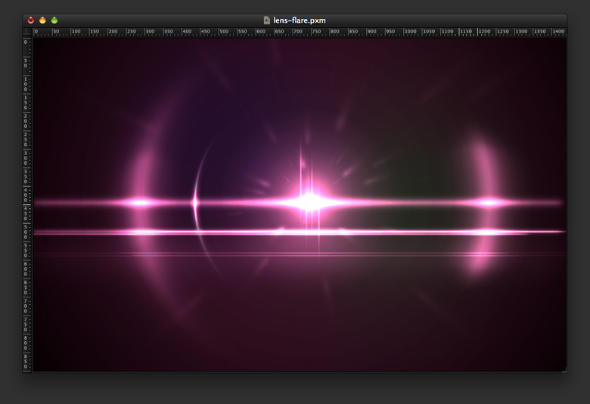Click the 1200 mark on horizontal ruler

pyautogui.click(x=484, y=32)
